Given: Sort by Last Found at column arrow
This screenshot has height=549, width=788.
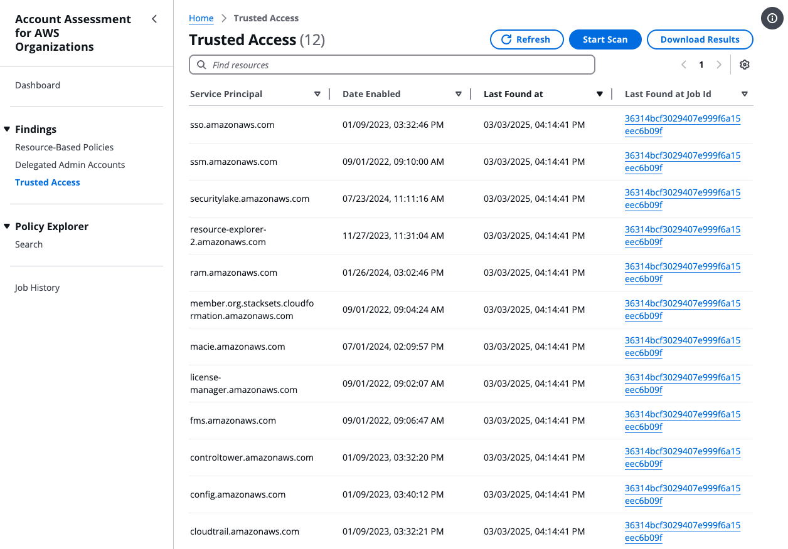Looking at the screenshot, I should (x=600, y=94).
